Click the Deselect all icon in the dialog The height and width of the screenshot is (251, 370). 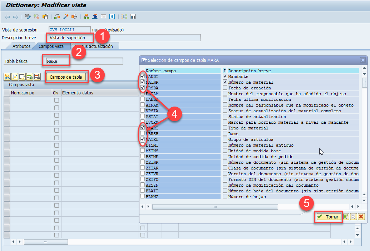(x=354, y=217)
